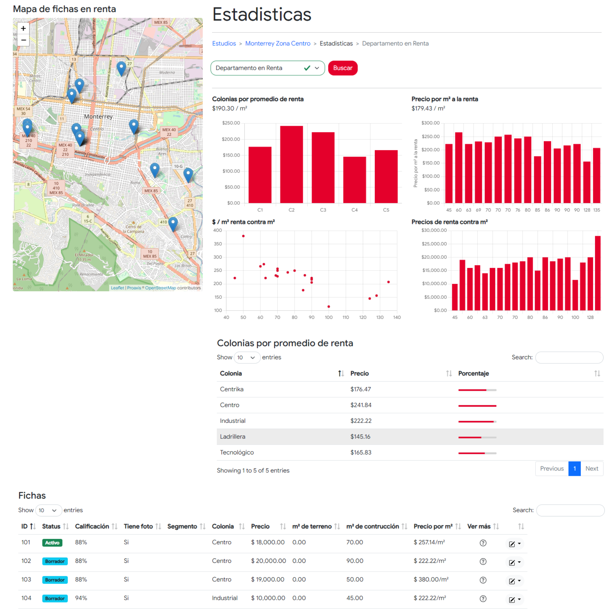Click map marker near Contry

(173, 223)
